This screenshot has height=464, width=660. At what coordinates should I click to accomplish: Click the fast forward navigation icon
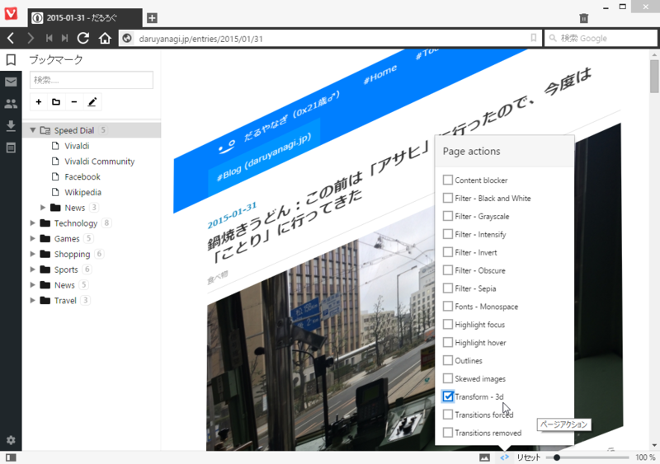(x=64, y=38)
